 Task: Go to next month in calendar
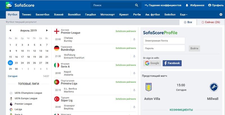point(47,30)
